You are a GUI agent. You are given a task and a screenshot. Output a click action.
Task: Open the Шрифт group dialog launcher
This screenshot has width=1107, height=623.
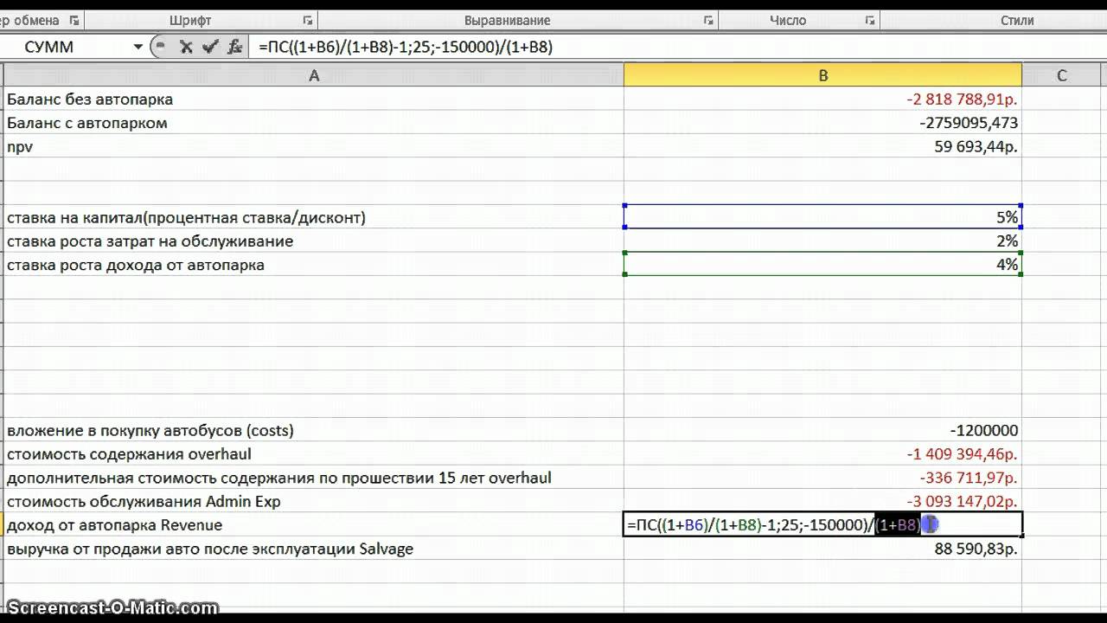pyautogui.click(x=308, y=20)
